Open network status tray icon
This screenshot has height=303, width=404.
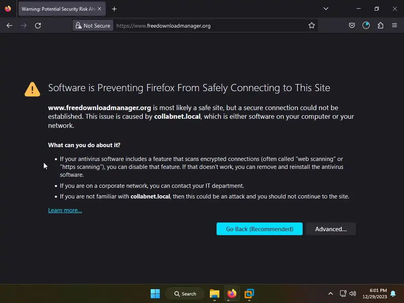pos(343,294)
